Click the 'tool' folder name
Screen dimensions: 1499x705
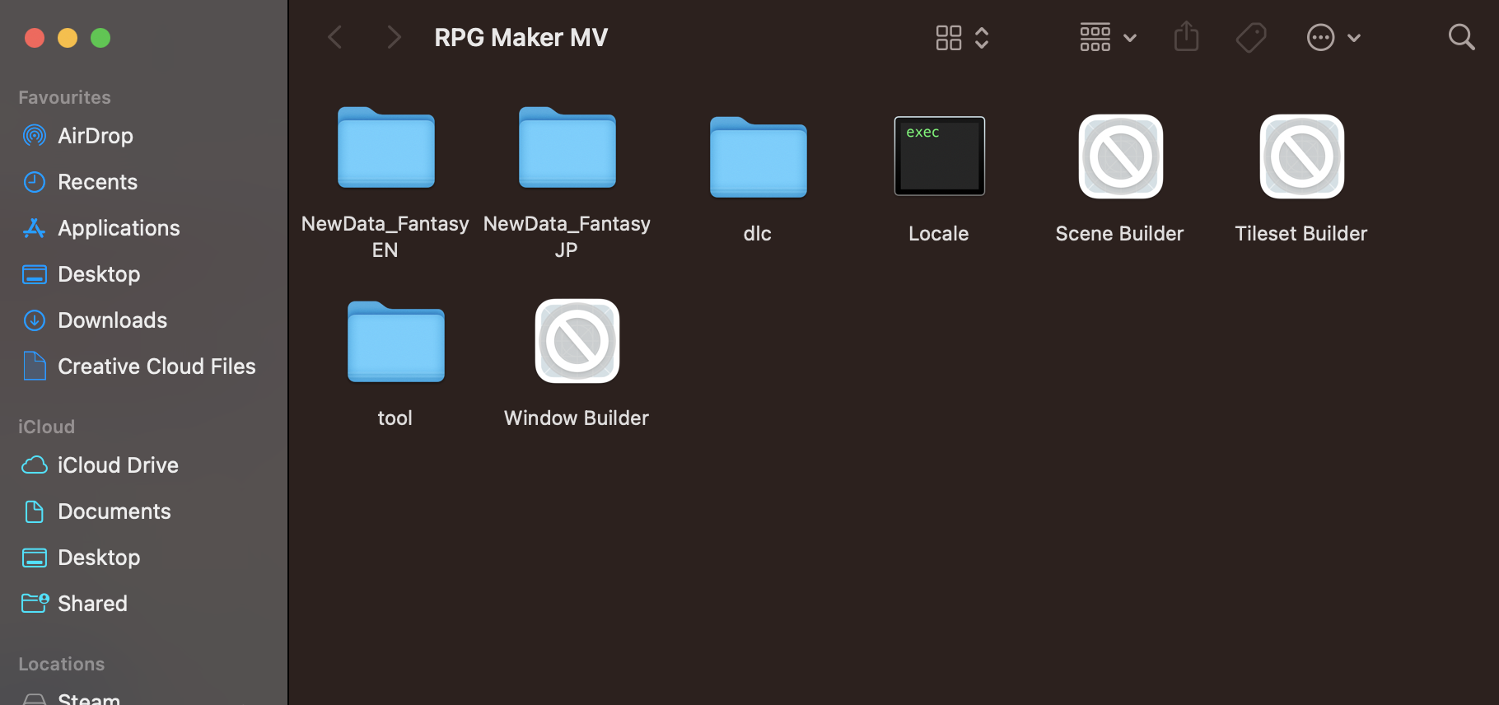395,418
